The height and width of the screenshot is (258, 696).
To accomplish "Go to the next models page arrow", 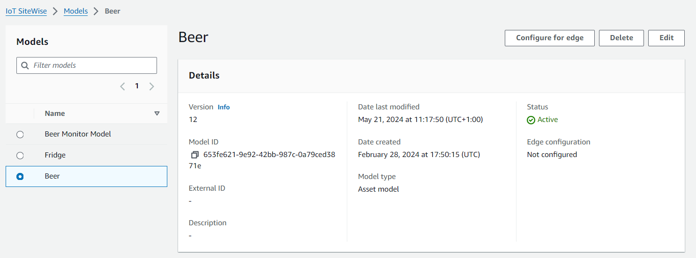I will 151,86.
